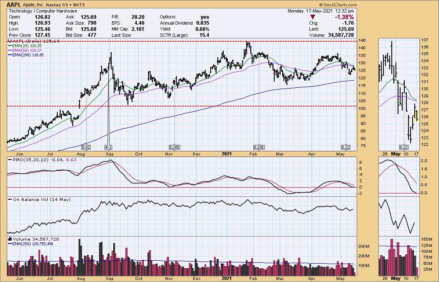Click the -1.38% percent change figure

coord(344,17)
